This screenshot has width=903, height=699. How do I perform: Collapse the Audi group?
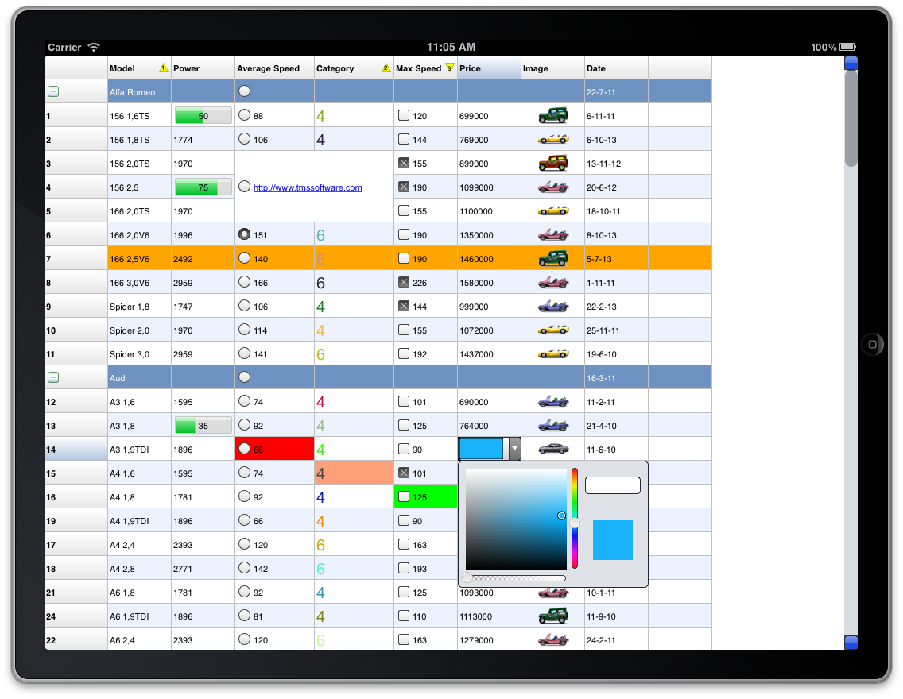click(53, 378)
